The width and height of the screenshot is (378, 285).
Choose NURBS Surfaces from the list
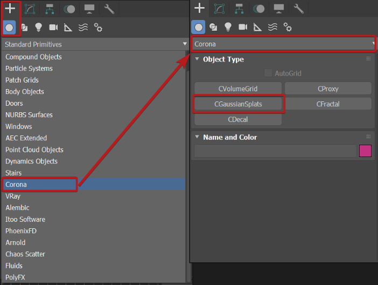click(94, 115)
